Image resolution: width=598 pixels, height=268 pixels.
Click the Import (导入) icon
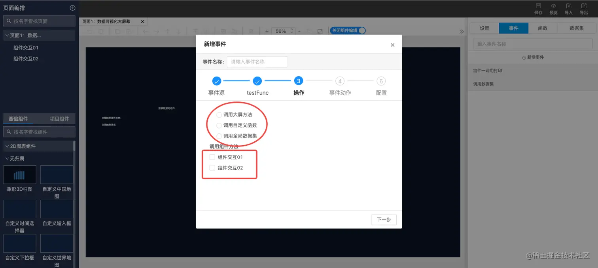pos(569,6)
